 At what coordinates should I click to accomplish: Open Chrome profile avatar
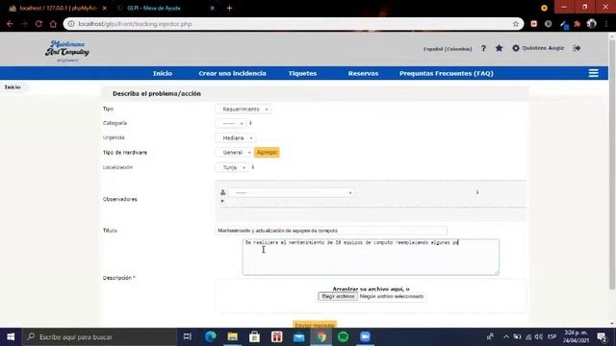[x=592, y=24]
